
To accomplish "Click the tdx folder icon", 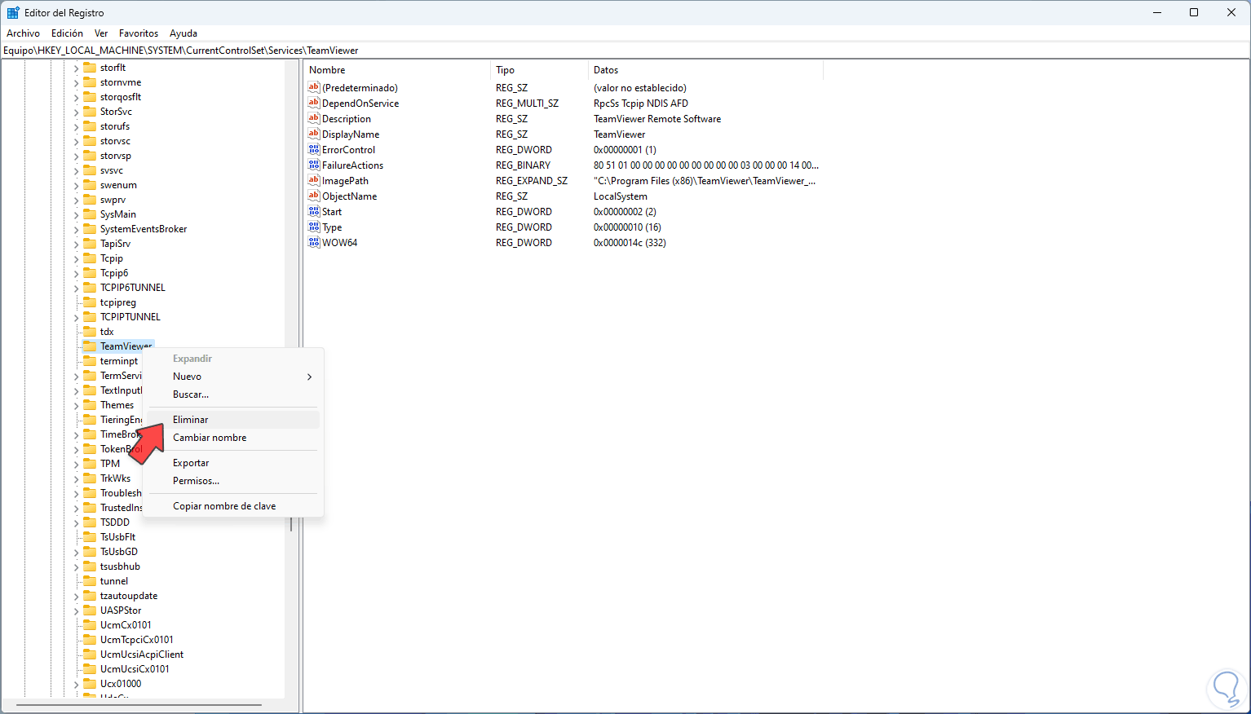I will tap(90, 332).
